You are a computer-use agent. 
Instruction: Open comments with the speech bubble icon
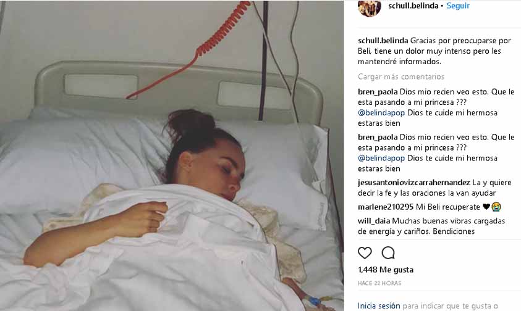point(388,253)
